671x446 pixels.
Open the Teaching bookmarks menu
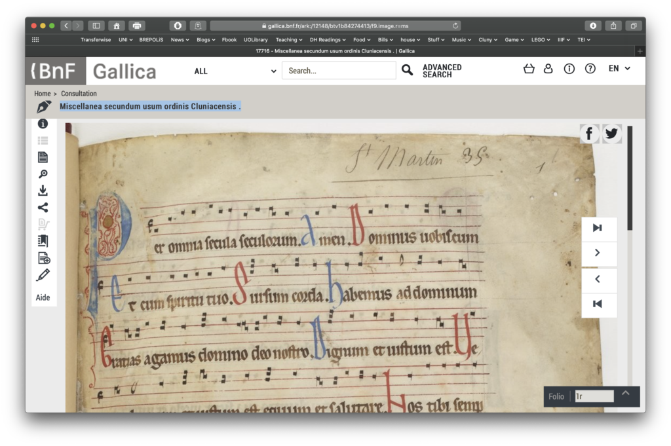tap(288, 39)
